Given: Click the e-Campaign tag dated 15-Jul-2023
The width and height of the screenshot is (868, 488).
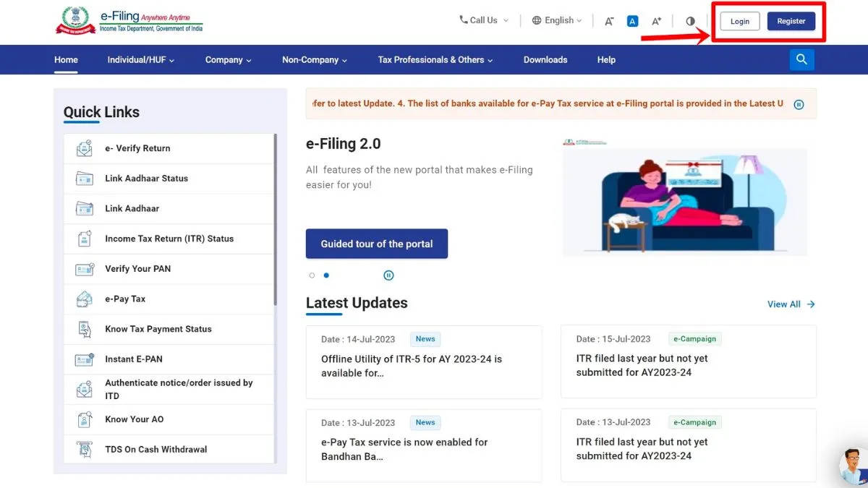Looking at the screenshot, I should 695,339.
